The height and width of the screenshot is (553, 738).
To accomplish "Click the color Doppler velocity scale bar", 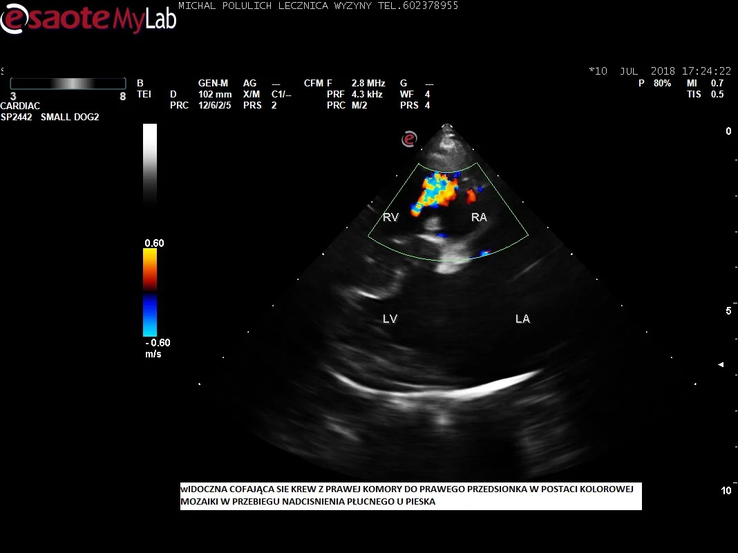I will point(150,292).
